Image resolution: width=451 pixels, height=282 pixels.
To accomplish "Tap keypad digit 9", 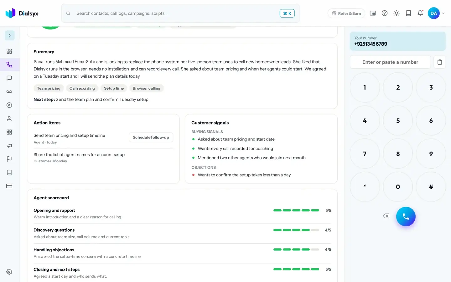I will click(431, 154).
